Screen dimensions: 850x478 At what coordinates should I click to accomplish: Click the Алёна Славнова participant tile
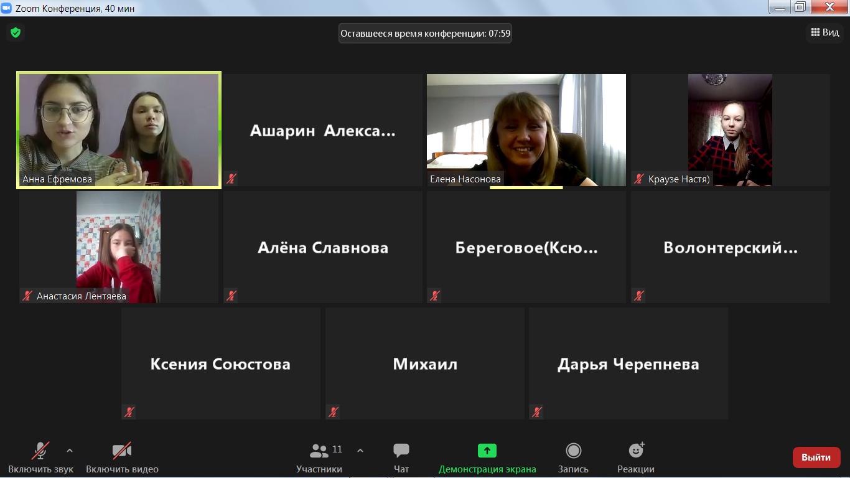pyautogui.click(x=322, y=247)
